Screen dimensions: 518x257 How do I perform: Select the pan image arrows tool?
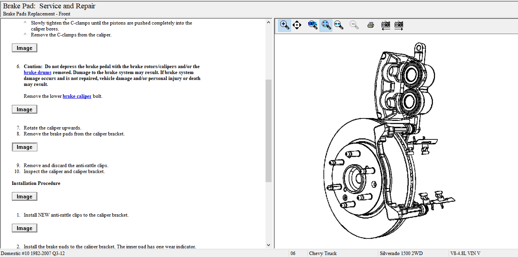(297, 25)
